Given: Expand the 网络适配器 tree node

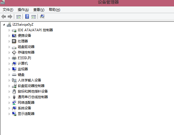Looking at the screenshot, I should 9,103.
